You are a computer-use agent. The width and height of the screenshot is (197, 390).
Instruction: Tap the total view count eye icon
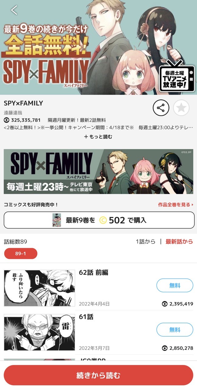point(6,120)
